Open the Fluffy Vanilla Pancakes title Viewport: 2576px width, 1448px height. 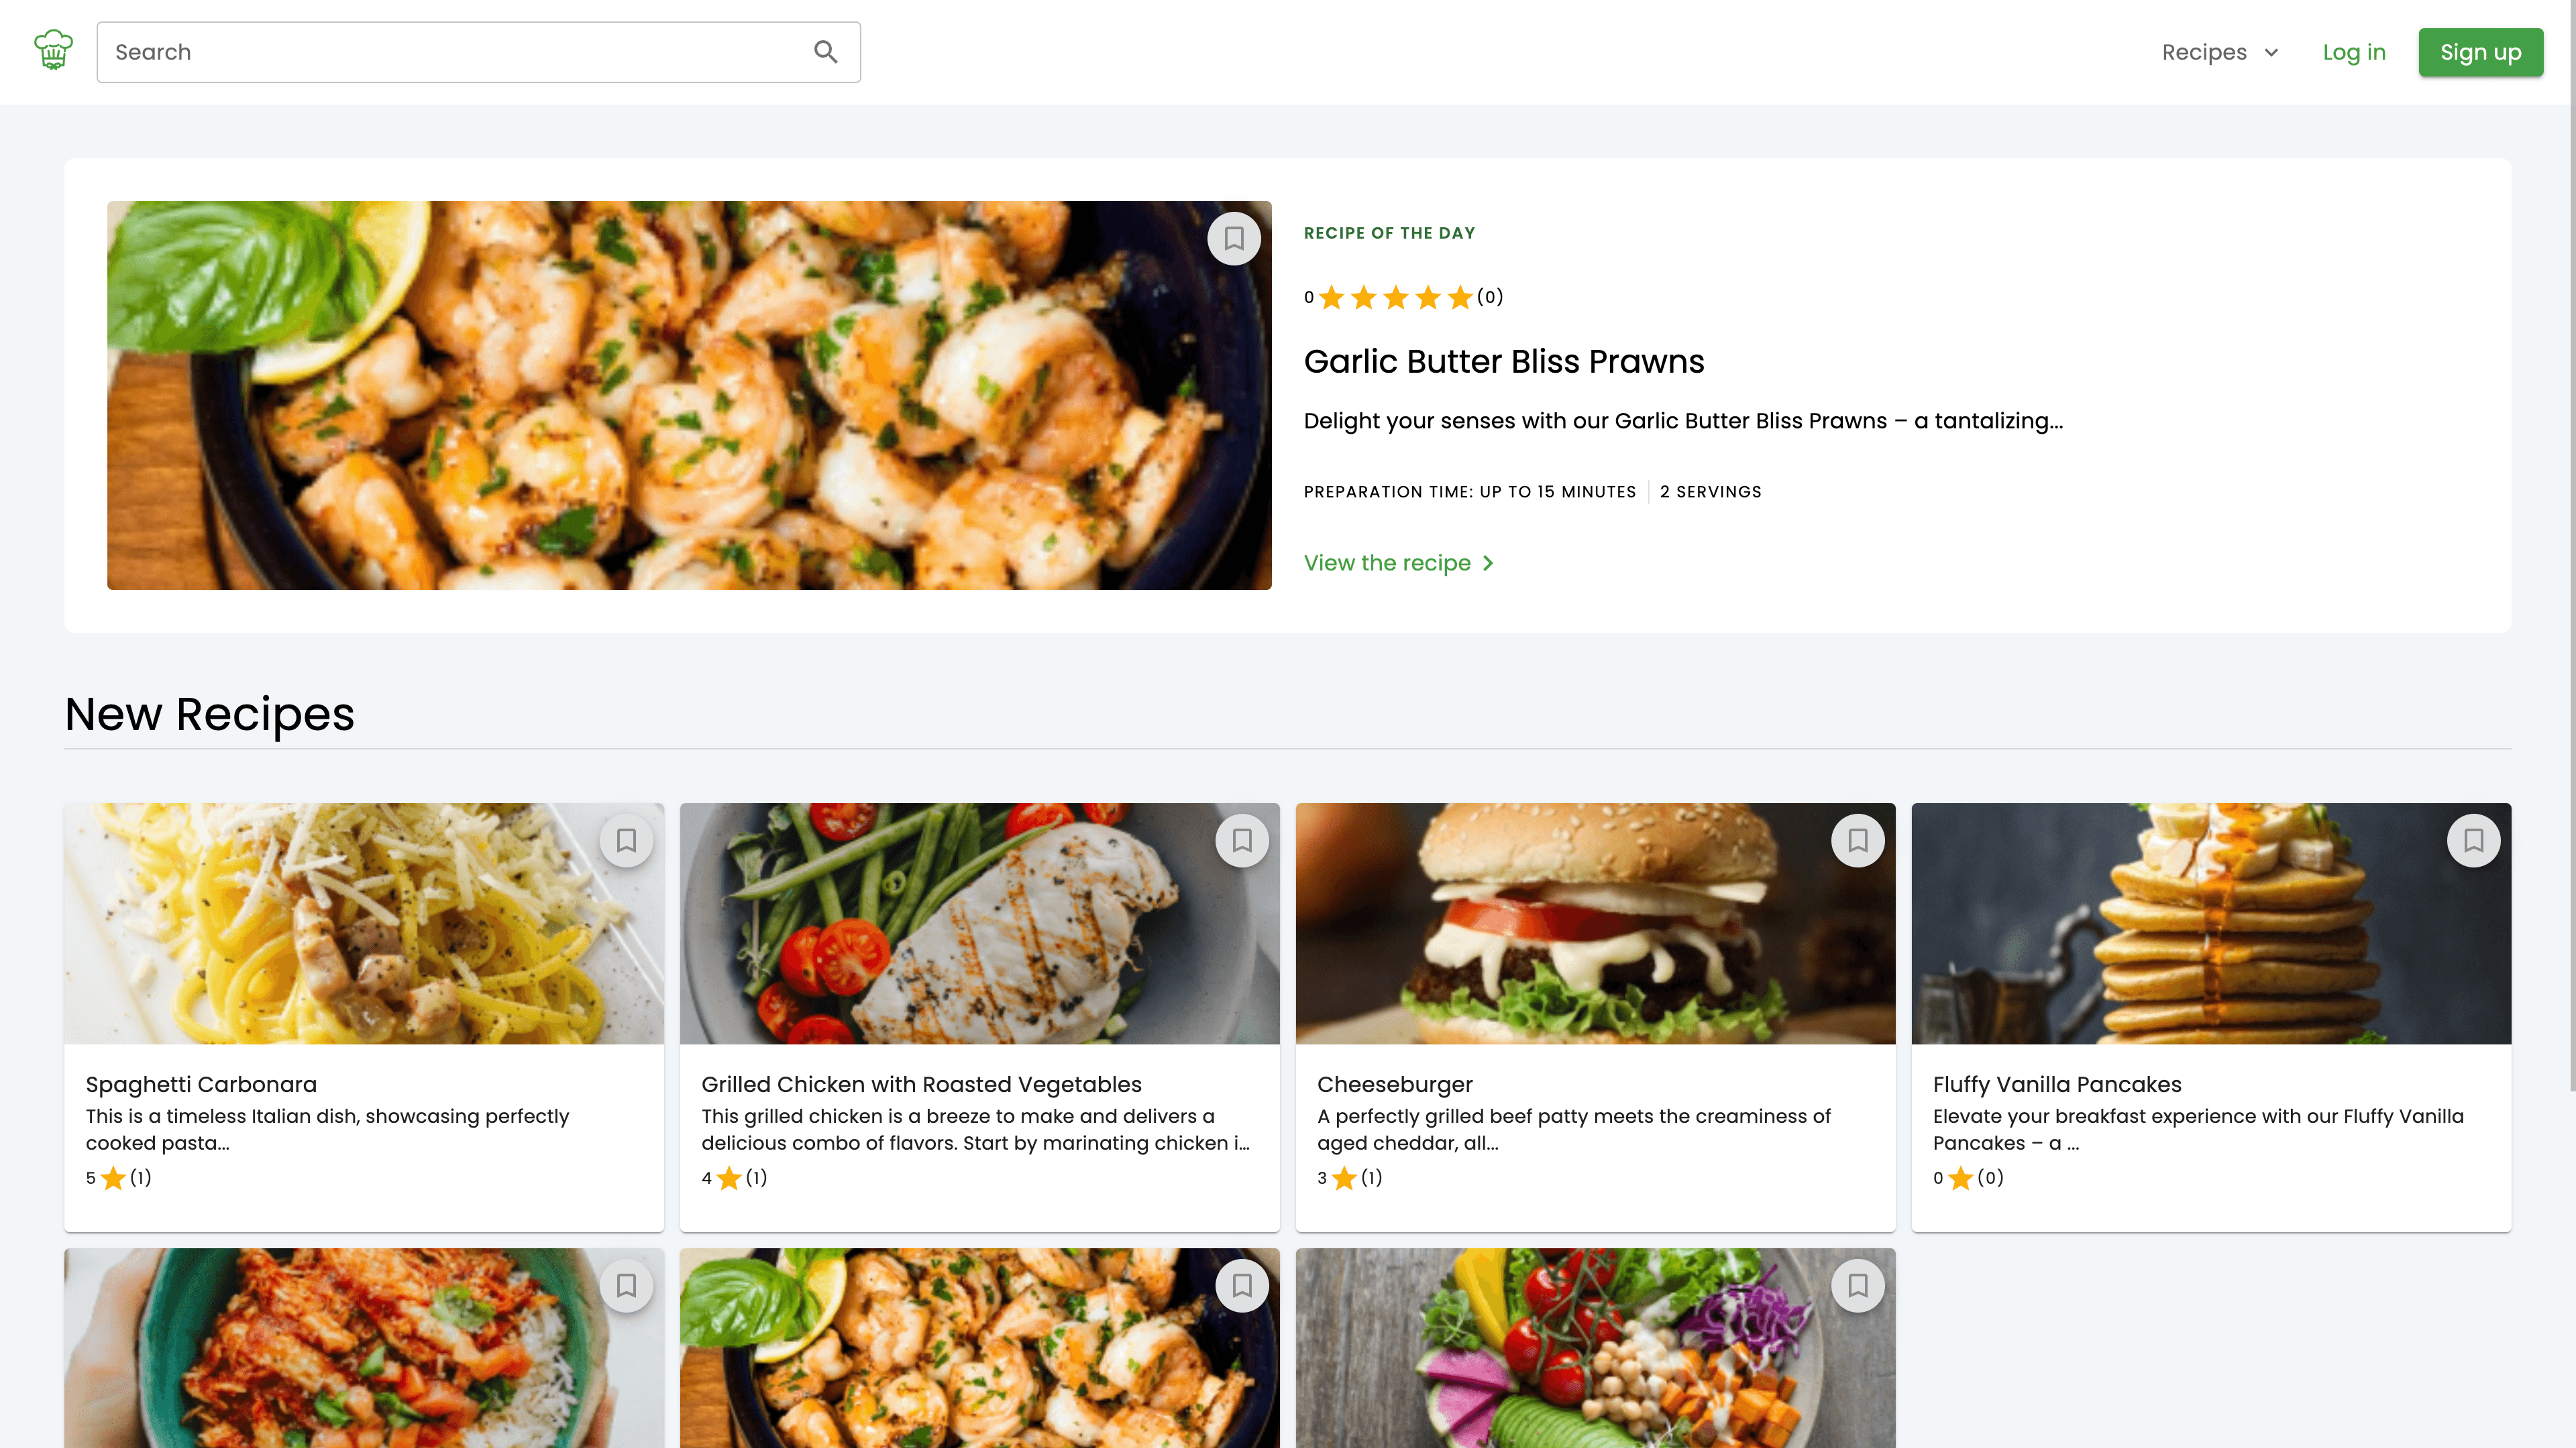pyautogui.click(x=2057, y=1084)
